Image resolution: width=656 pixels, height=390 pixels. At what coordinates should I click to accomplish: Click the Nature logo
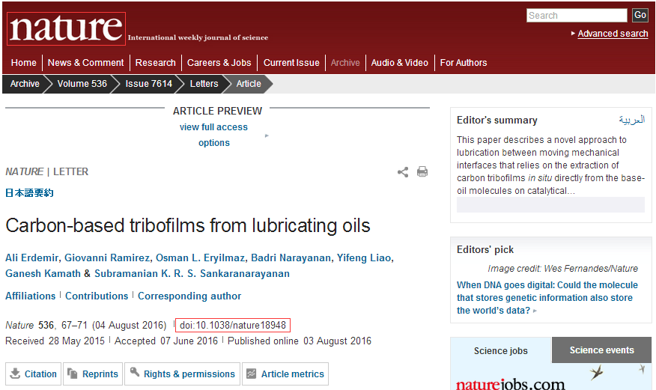click(x=66, y=28)
